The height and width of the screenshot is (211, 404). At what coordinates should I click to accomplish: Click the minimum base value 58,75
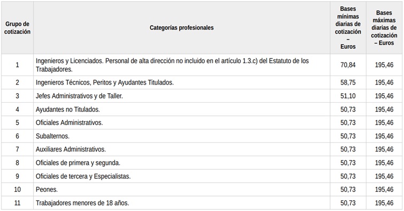(348, 82)
